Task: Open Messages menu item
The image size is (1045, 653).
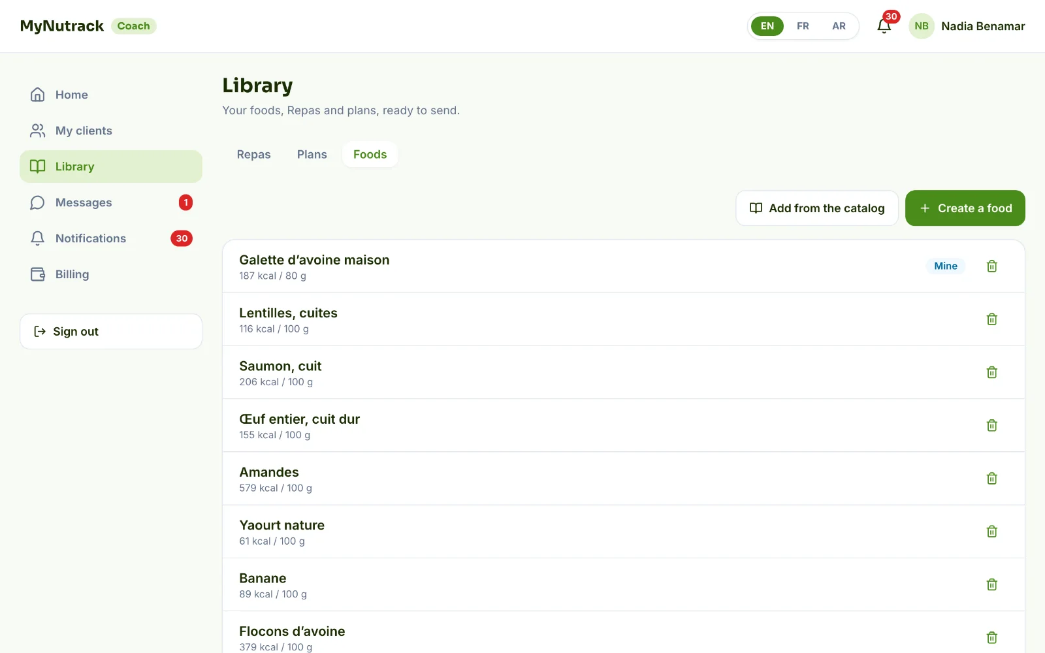Action: pos(111,202)
